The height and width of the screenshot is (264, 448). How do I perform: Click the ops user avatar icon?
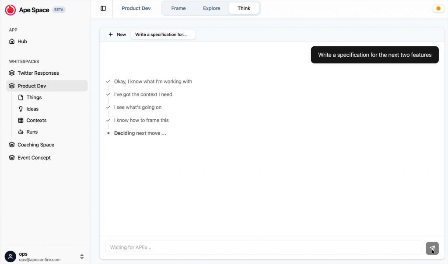coord(10,257)
